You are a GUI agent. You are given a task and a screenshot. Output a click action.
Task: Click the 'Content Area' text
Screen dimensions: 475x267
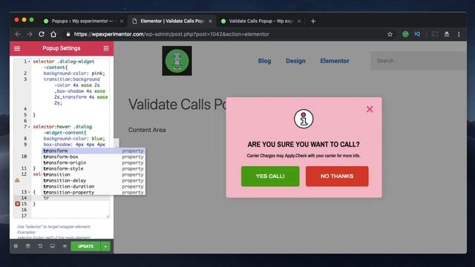pyautogui.click(x=147, y=130)
